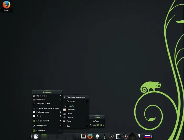Select Полки shelves entry
The image size is (184, 140).
[76, 117]
